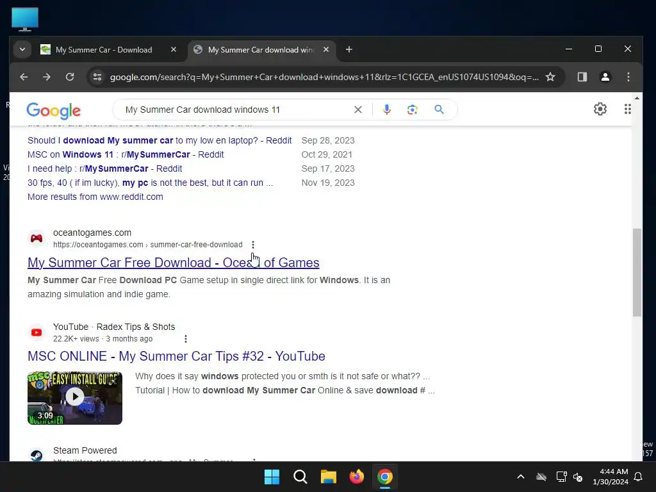
Task: Open site information icon in address bar
Action: coord(97,77)
